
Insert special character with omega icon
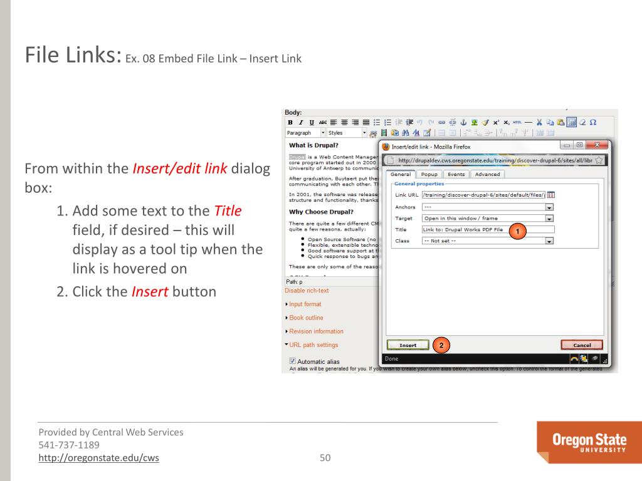point(593,122)
